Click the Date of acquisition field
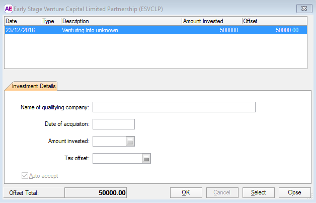Viewport: 316px width, 203px height. point(114,124)
